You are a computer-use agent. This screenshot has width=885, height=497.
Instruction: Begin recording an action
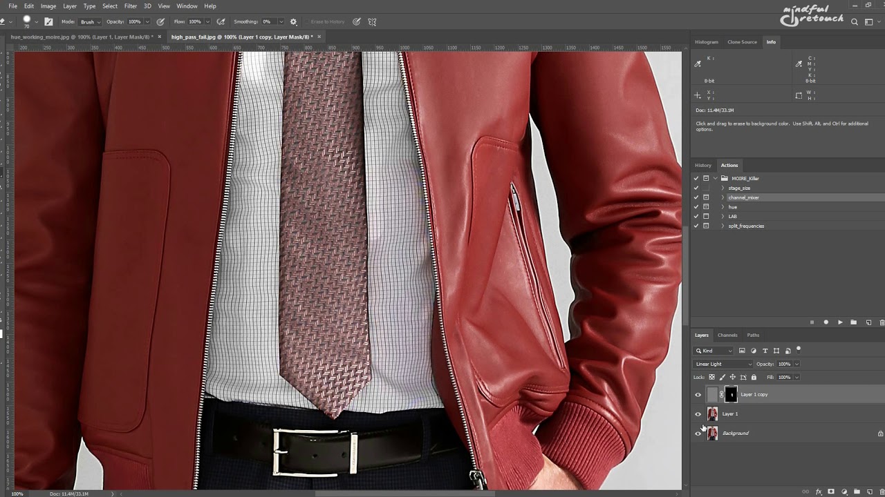coord(826,322)
